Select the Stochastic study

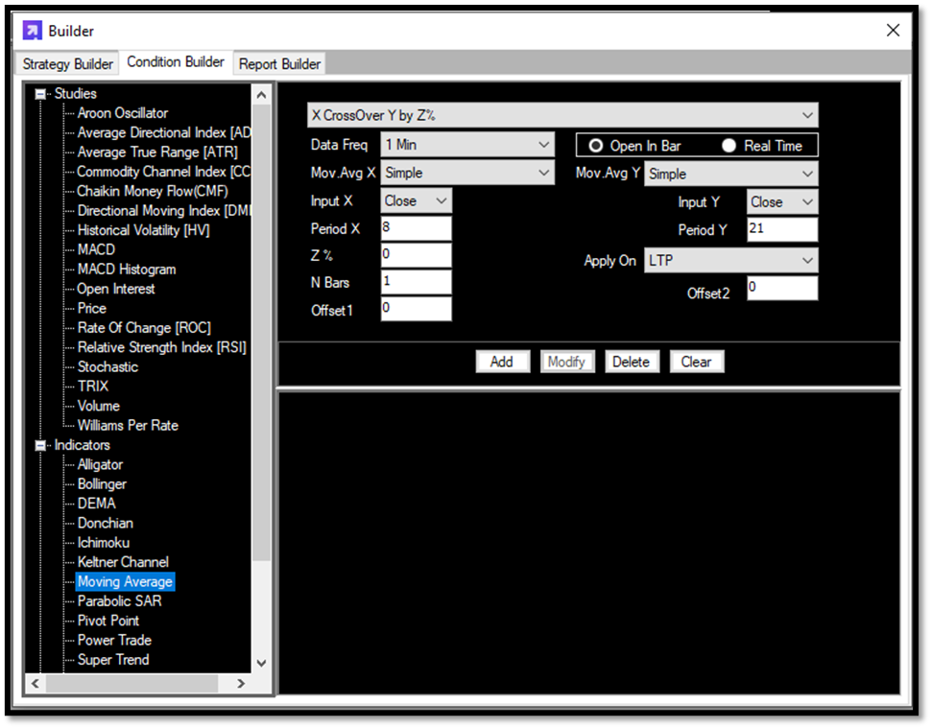coord(108,367)
